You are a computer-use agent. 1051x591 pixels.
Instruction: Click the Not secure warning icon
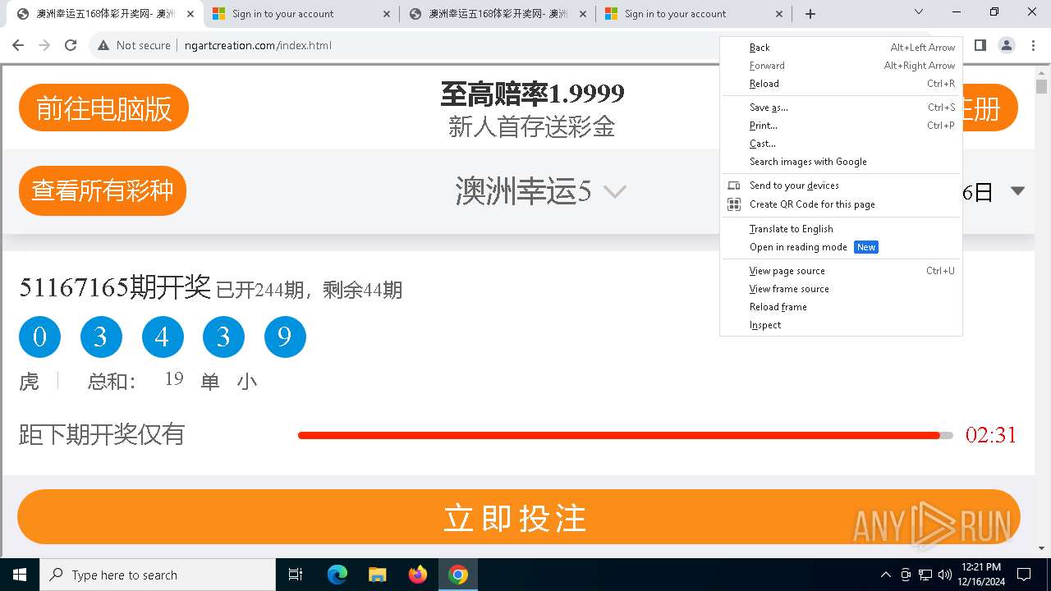103,45
